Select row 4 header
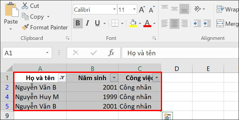Viewport: 239px width, 120px height. (x=7, y=97)
